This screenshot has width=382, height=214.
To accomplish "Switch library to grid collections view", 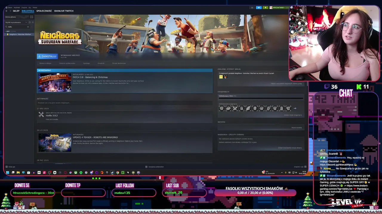I will tap(32, 17).
